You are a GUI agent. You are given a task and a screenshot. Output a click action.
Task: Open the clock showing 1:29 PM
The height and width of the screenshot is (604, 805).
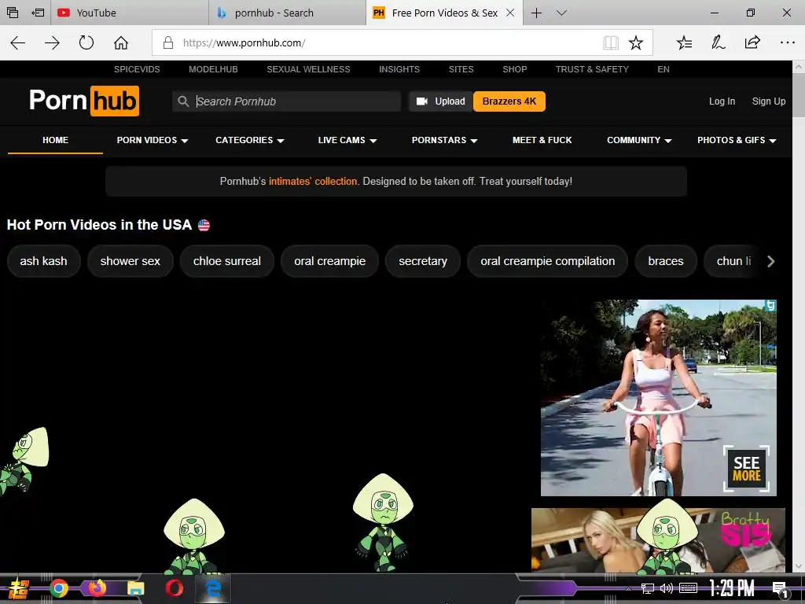[x=731, y=588]
